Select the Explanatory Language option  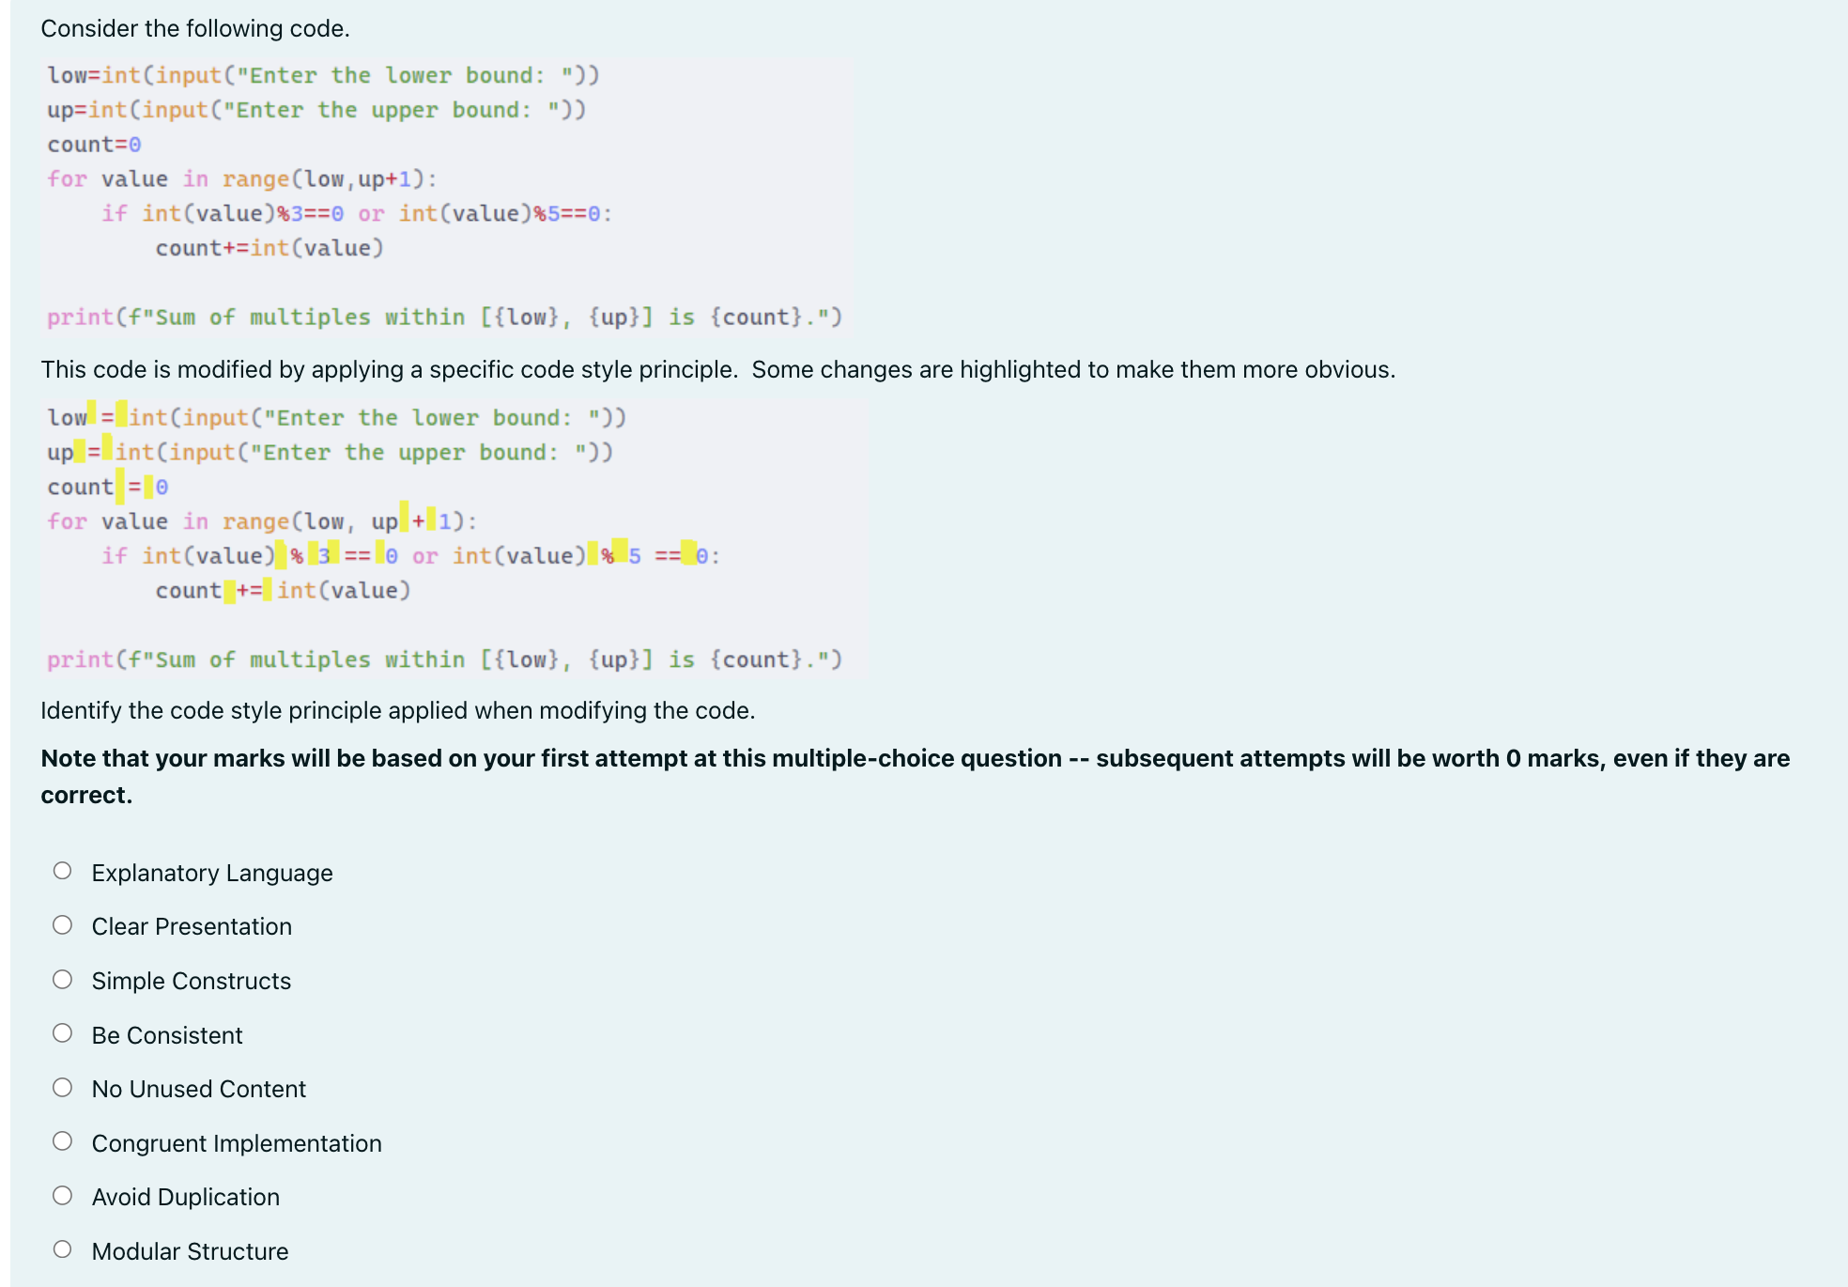pos(63,870)
